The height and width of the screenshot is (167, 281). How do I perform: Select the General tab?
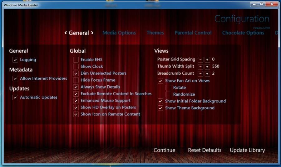79,33
